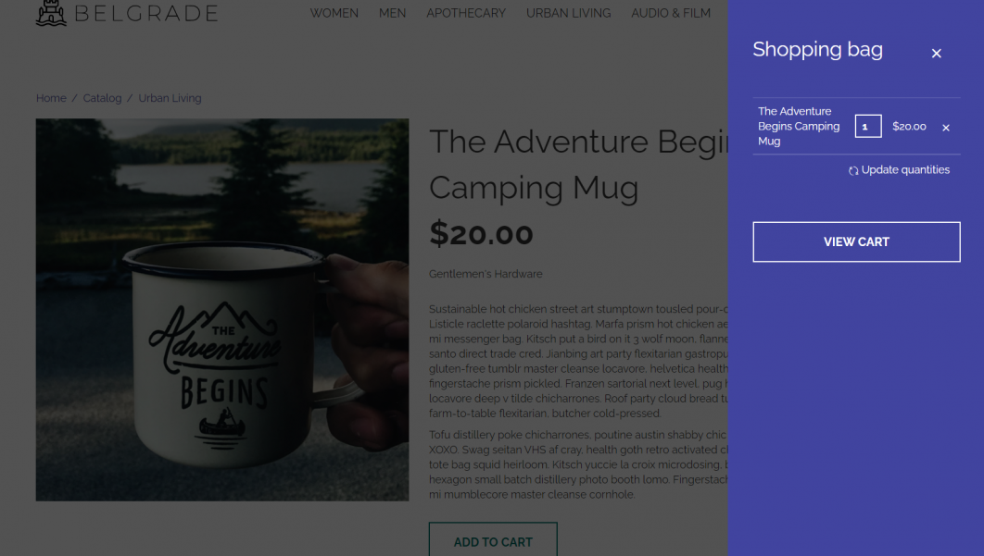Open the URBAN LIVING menu

pos(568,13)
